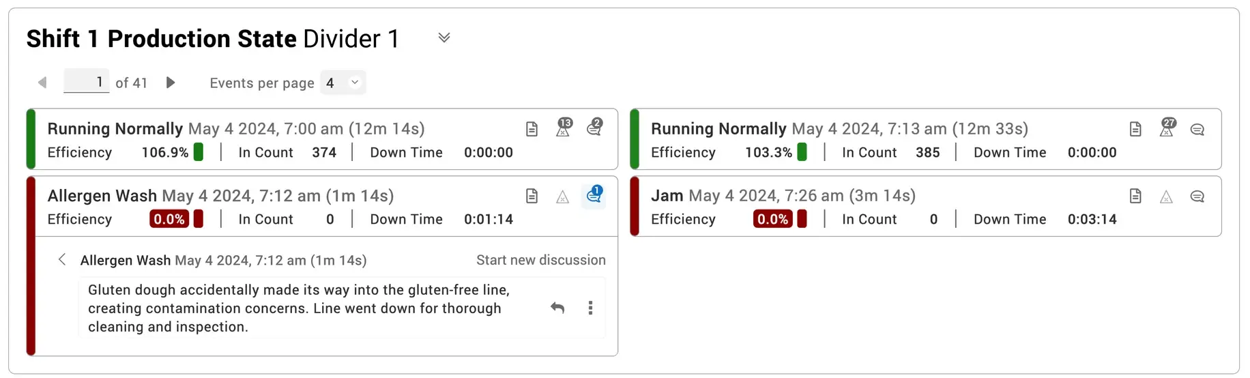Toggle the Allergen Wash discussion icon with badge 1
The height and width of the screenshot is (378, 1250).
coord(594,196)
